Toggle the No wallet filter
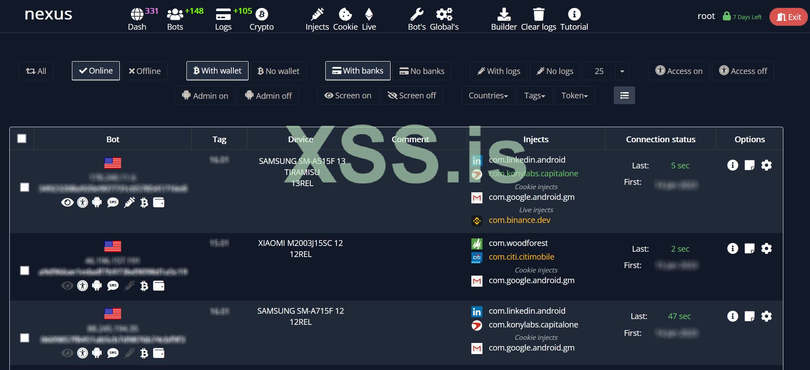Viewport: 810px width, 370px height. tap(279, 71)
